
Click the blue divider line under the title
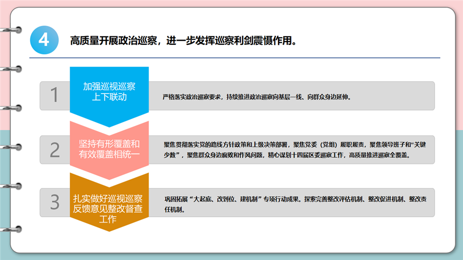coord(234,58)
